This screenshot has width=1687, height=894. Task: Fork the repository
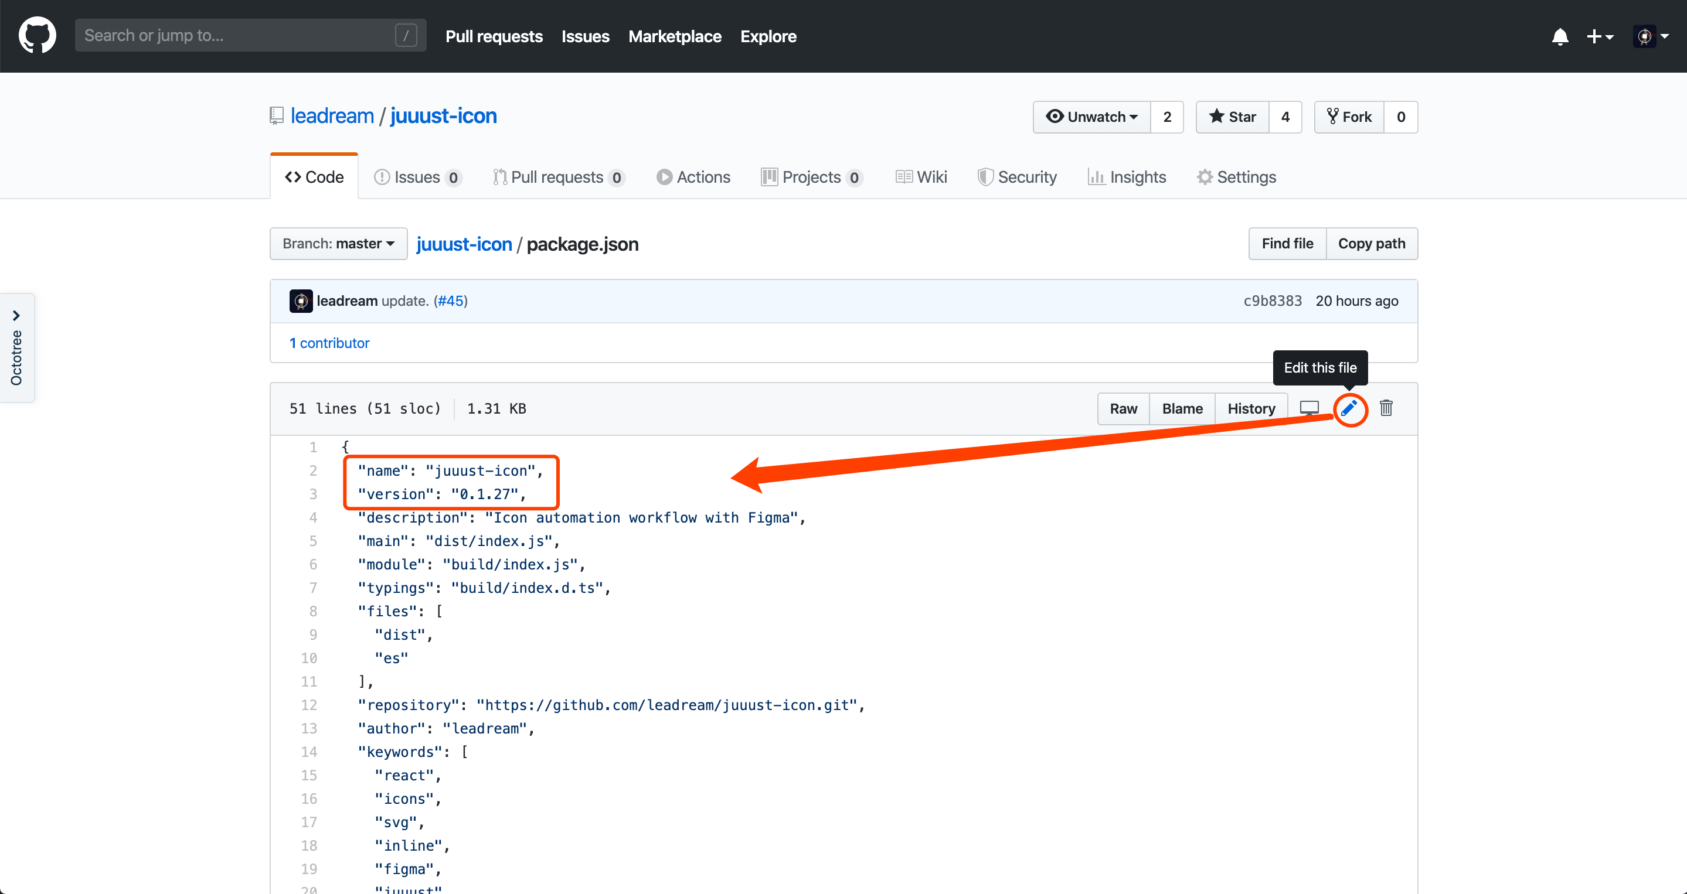coord(1349,117)
